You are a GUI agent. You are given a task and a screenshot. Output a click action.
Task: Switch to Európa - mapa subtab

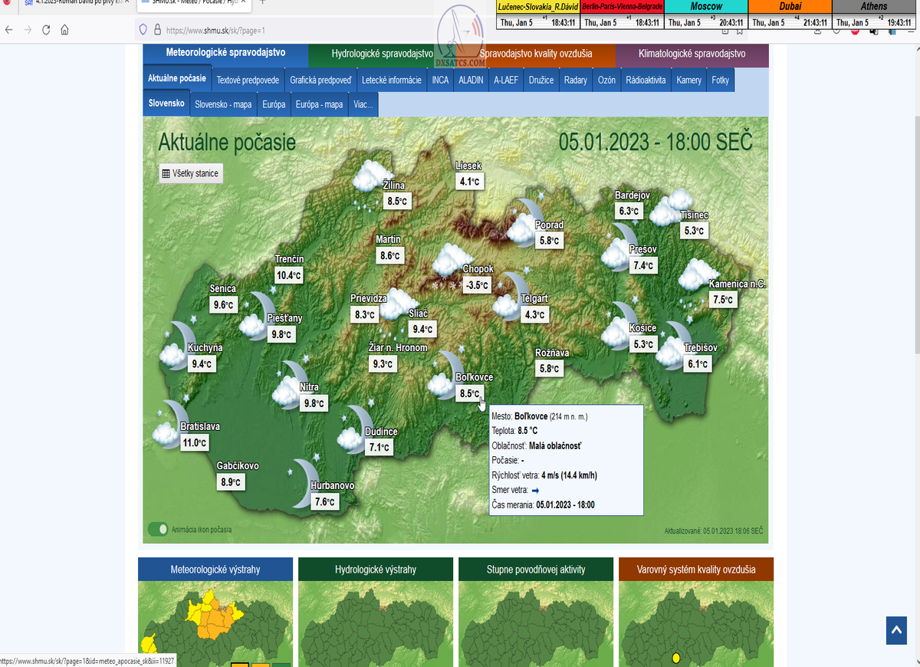pos(320,104)
